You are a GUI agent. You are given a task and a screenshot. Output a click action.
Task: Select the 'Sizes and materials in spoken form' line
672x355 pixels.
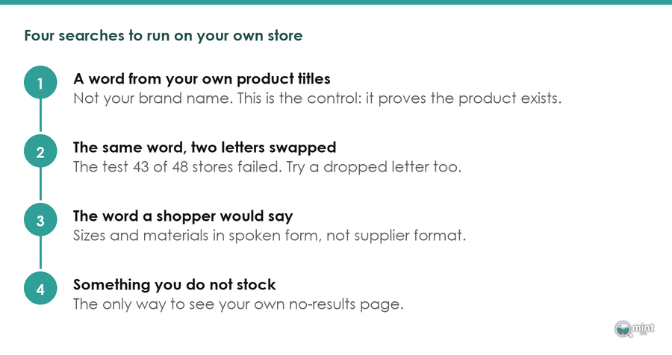tap(269, 236)
